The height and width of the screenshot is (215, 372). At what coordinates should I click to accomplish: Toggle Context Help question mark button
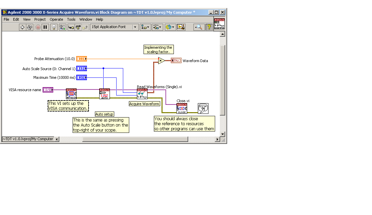click(209, 27)
